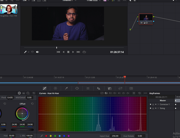This screenshot has height=138, width=180.
Task: Switch to the Custom curves mode icon
Action: tap(102, 93)
